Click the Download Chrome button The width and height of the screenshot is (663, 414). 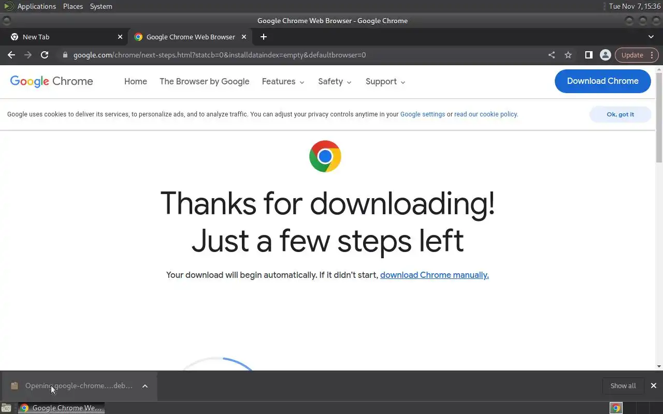click(x=602, y=81)
